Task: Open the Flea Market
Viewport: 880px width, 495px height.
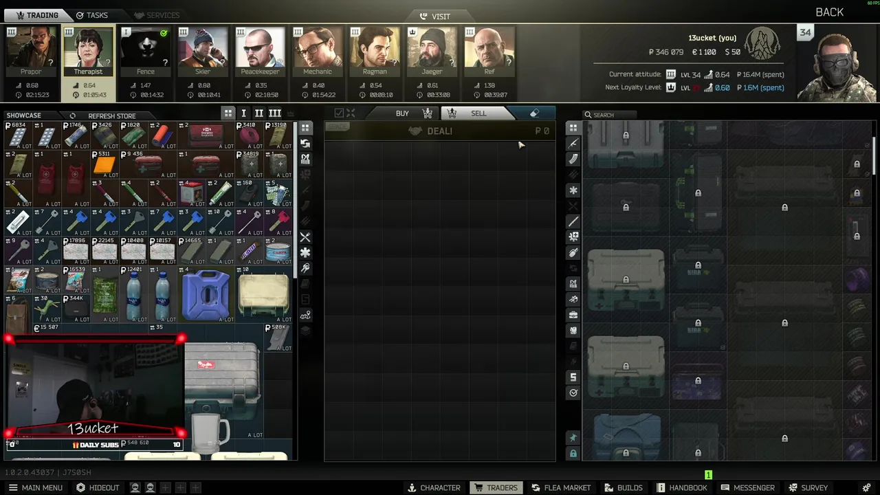Action: point(560,487)
